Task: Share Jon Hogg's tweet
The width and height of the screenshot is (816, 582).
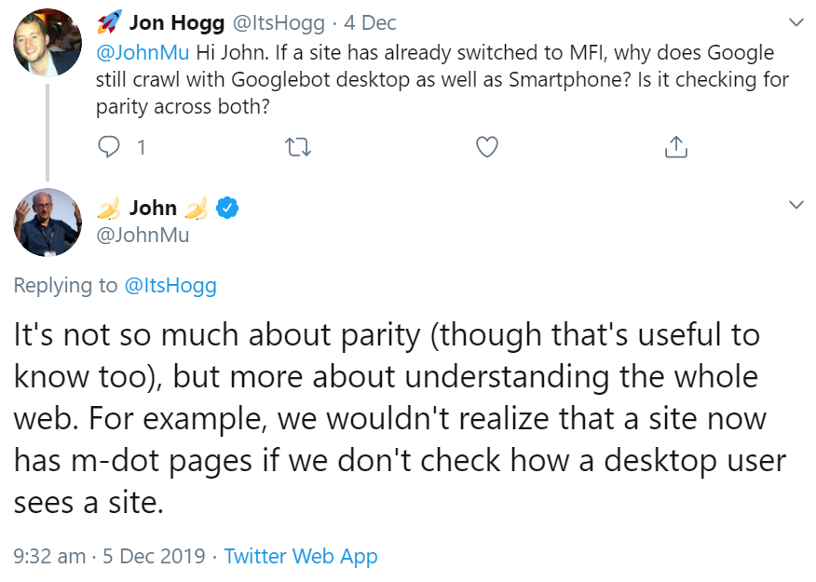Action: (x=675, y=146)
